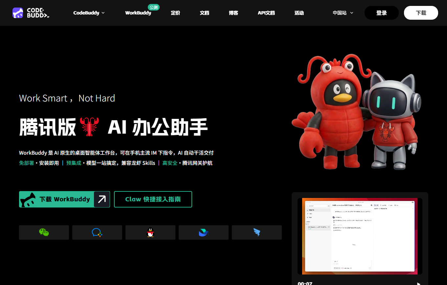Click the white 下载 header button
The width and height of the screenshot is (447, 285).
tap(421, 13)
